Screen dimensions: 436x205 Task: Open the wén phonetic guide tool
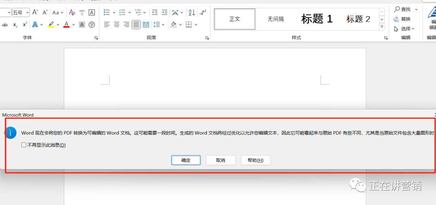[82, 12]
